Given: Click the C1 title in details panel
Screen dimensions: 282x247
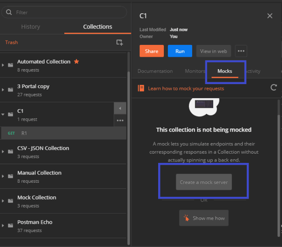Looking at the screenshot, I should click(143, 16).
